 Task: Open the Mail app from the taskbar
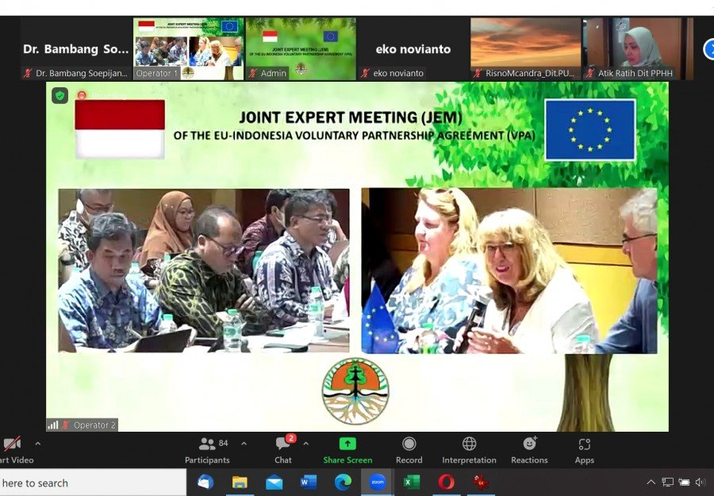274,483
